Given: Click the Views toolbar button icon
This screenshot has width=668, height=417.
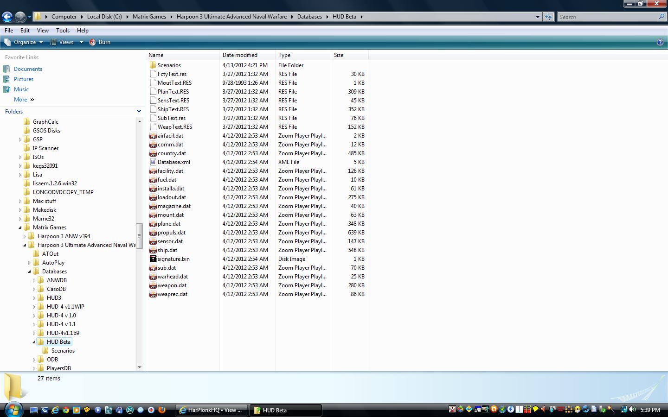Looking at the screenshot, I should [x=53, y=42].
